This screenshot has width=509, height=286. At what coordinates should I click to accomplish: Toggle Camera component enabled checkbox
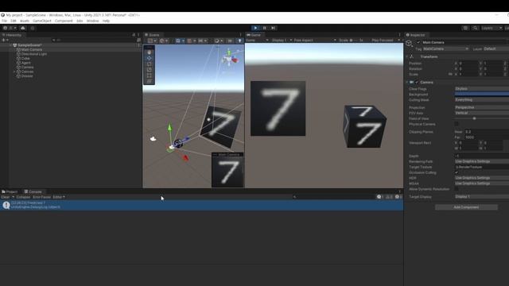pos(417,83)
